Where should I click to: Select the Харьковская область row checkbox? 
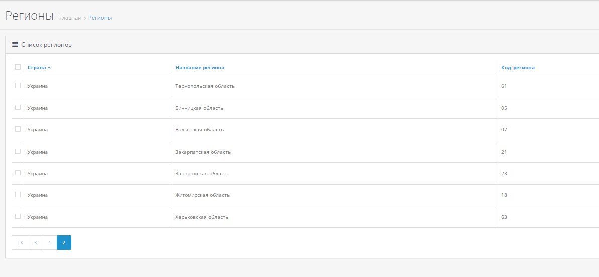point(18,216)
